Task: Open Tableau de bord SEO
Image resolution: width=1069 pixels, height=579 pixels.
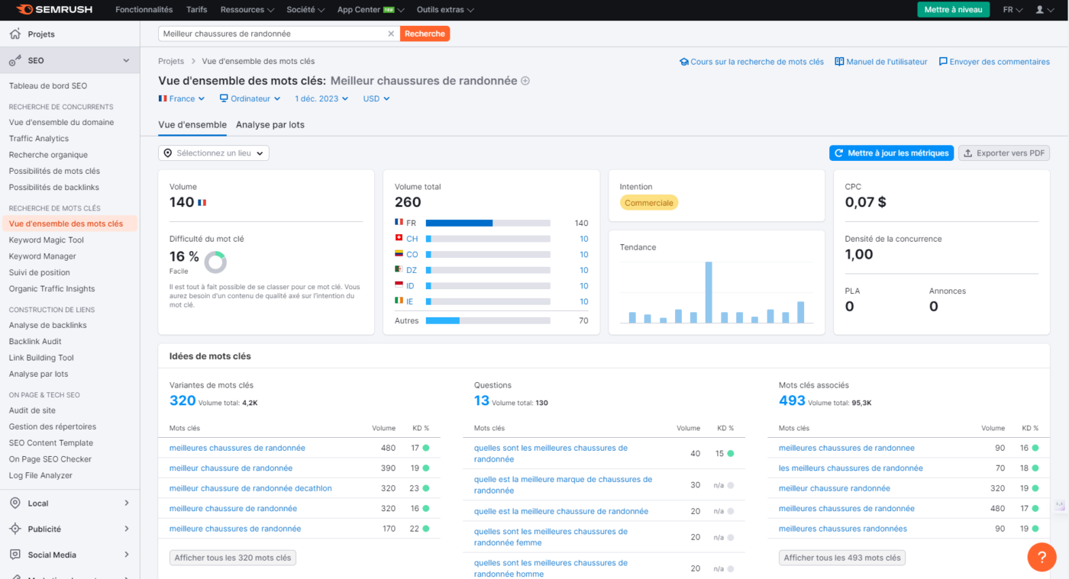Action: (x=48, y=85)
